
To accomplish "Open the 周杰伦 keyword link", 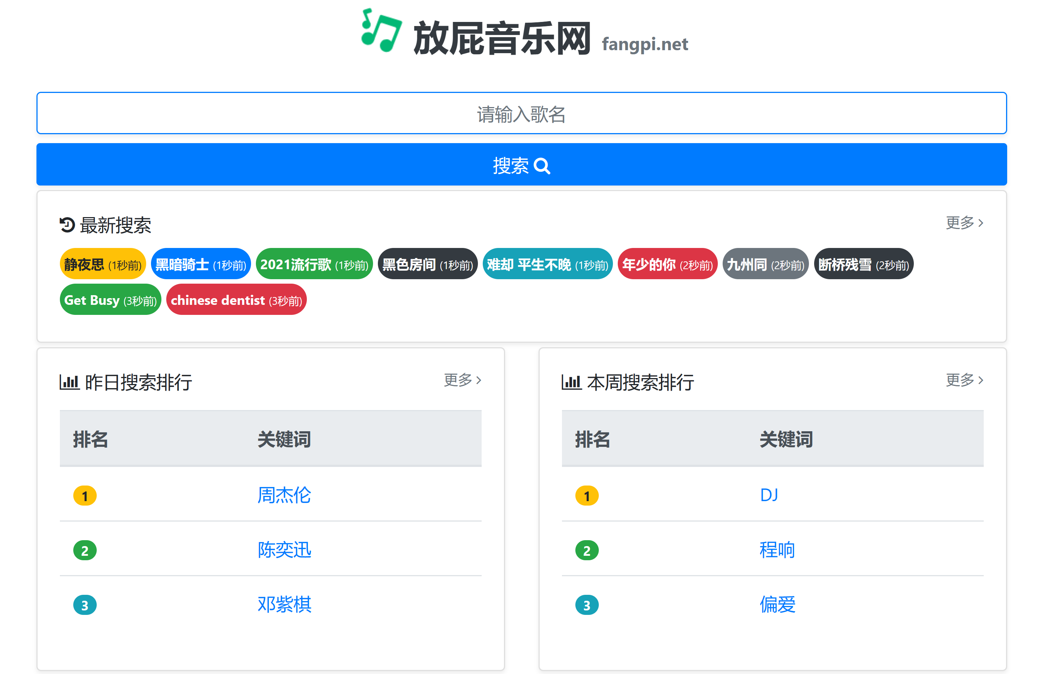I will (x=284, y=495).
